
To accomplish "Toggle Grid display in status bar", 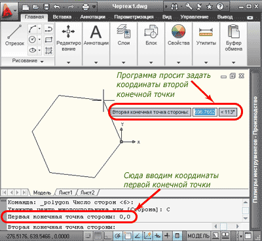I will tap(98, 236).
